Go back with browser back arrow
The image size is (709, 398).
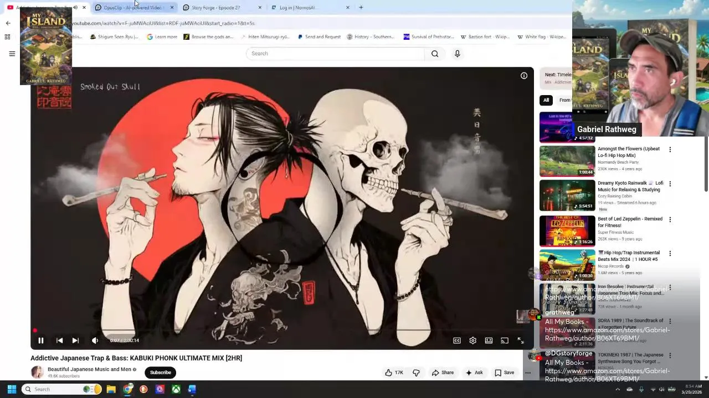[x=8, y=23]
